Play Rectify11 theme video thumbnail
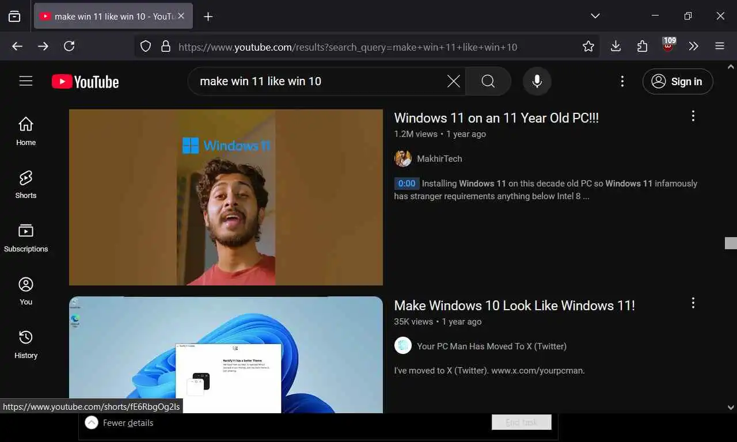Viewport: 737px width, 442px height. (226, 355)
